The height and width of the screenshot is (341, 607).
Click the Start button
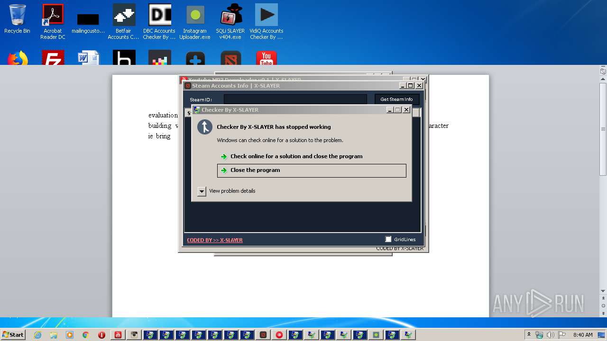[13, 334]
